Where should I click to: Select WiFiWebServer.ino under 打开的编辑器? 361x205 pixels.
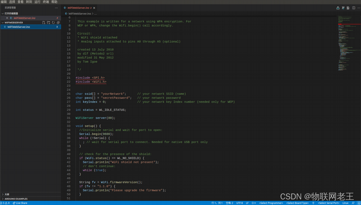31,18
